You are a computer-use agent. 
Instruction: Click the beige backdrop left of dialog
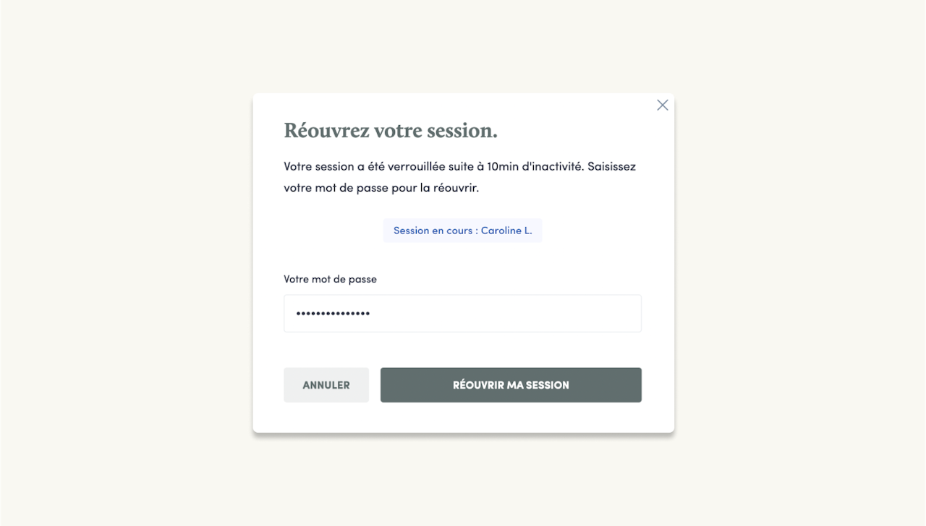[x=127, y=263]
